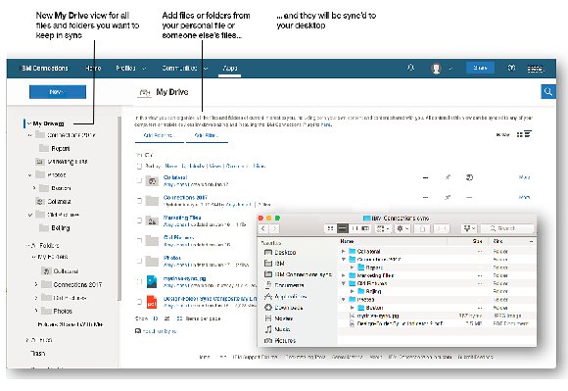Click the blue search magnifier icon

(548, 92)
